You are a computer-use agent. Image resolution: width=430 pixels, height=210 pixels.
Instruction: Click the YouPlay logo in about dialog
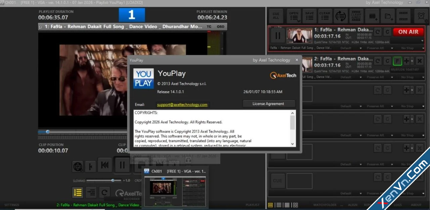(143, 78)
